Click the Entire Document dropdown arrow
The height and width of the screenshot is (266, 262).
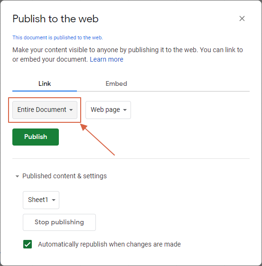[x=71, y=110]
